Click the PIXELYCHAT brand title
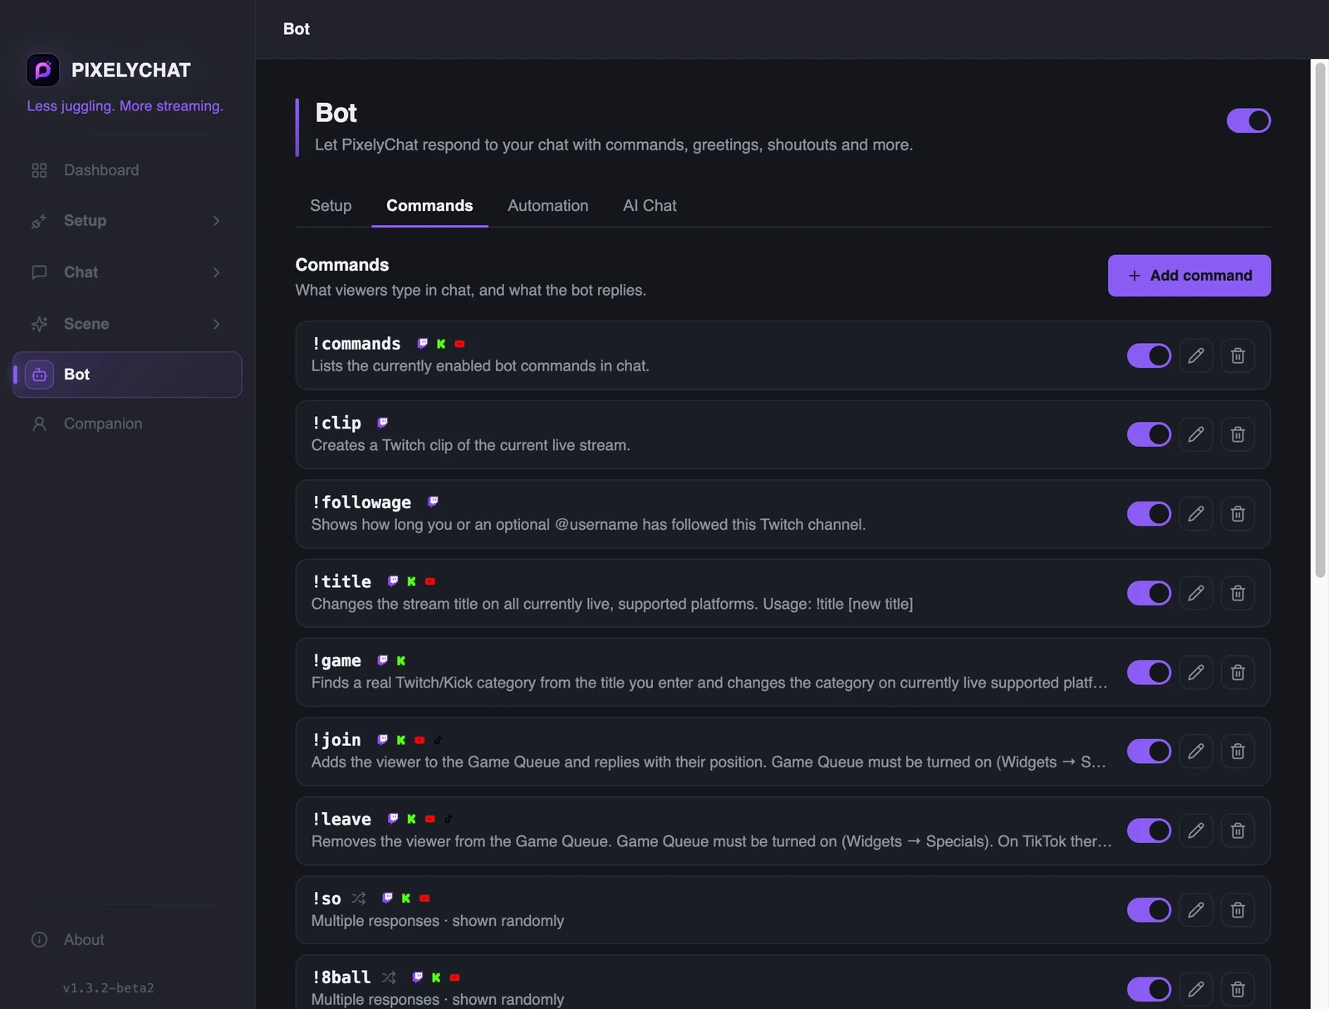 click(131, 71)
